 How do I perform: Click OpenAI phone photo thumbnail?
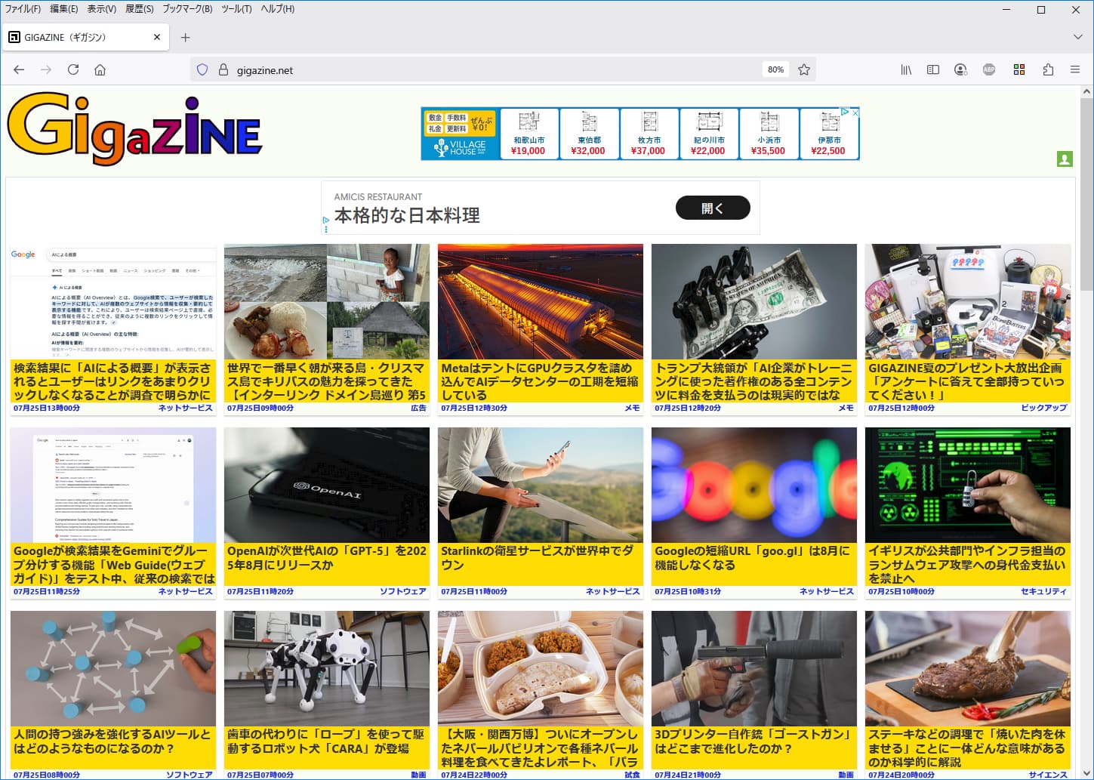(327, 485)
